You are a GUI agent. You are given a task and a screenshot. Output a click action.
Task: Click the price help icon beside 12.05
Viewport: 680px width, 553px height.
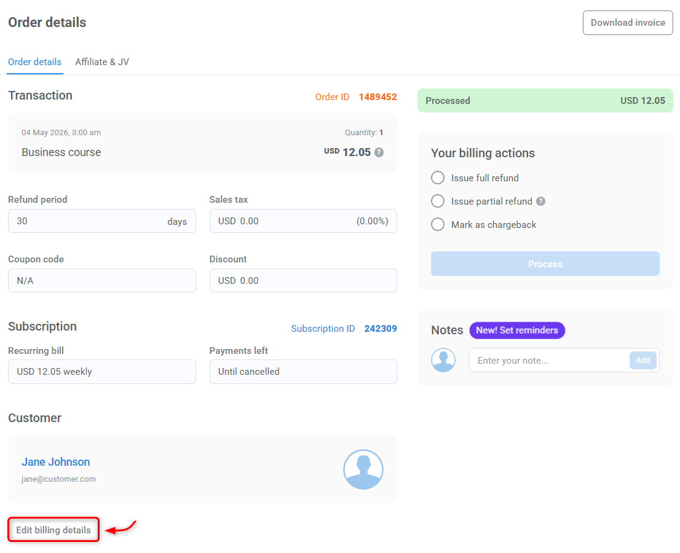(379, 152)
